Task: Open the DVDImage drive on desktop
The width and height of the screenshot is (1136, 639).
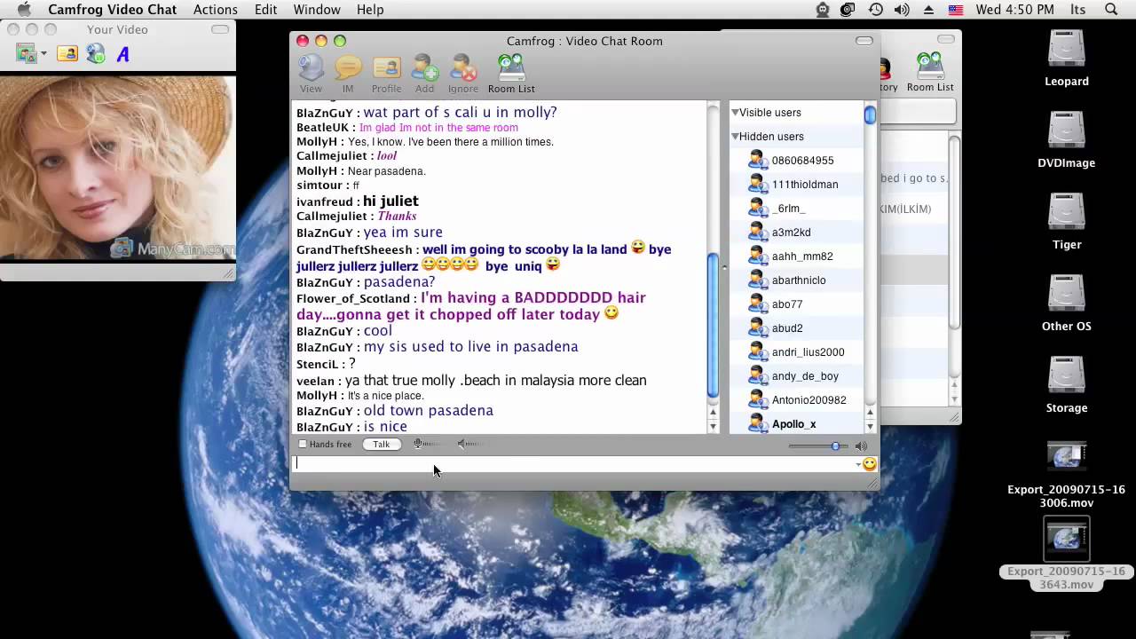Action: (1066, 139)
